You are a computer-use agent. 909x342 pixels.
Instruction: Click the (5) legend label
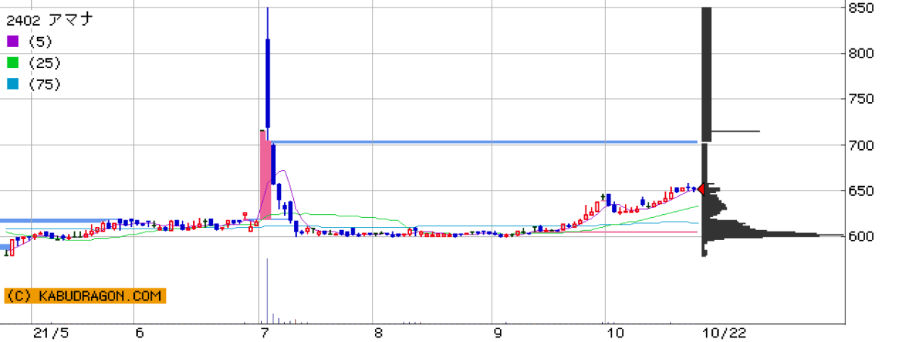coord(40,42)
